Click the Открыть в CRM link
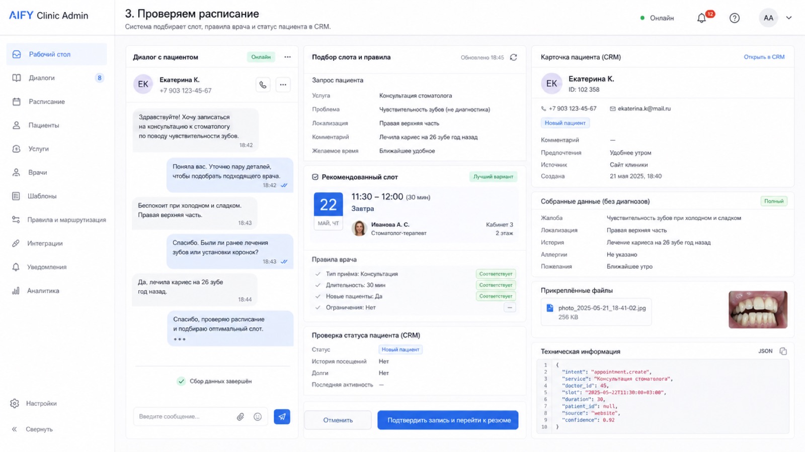The height and width of the screenshot is (452, 805). coord(764,57)
